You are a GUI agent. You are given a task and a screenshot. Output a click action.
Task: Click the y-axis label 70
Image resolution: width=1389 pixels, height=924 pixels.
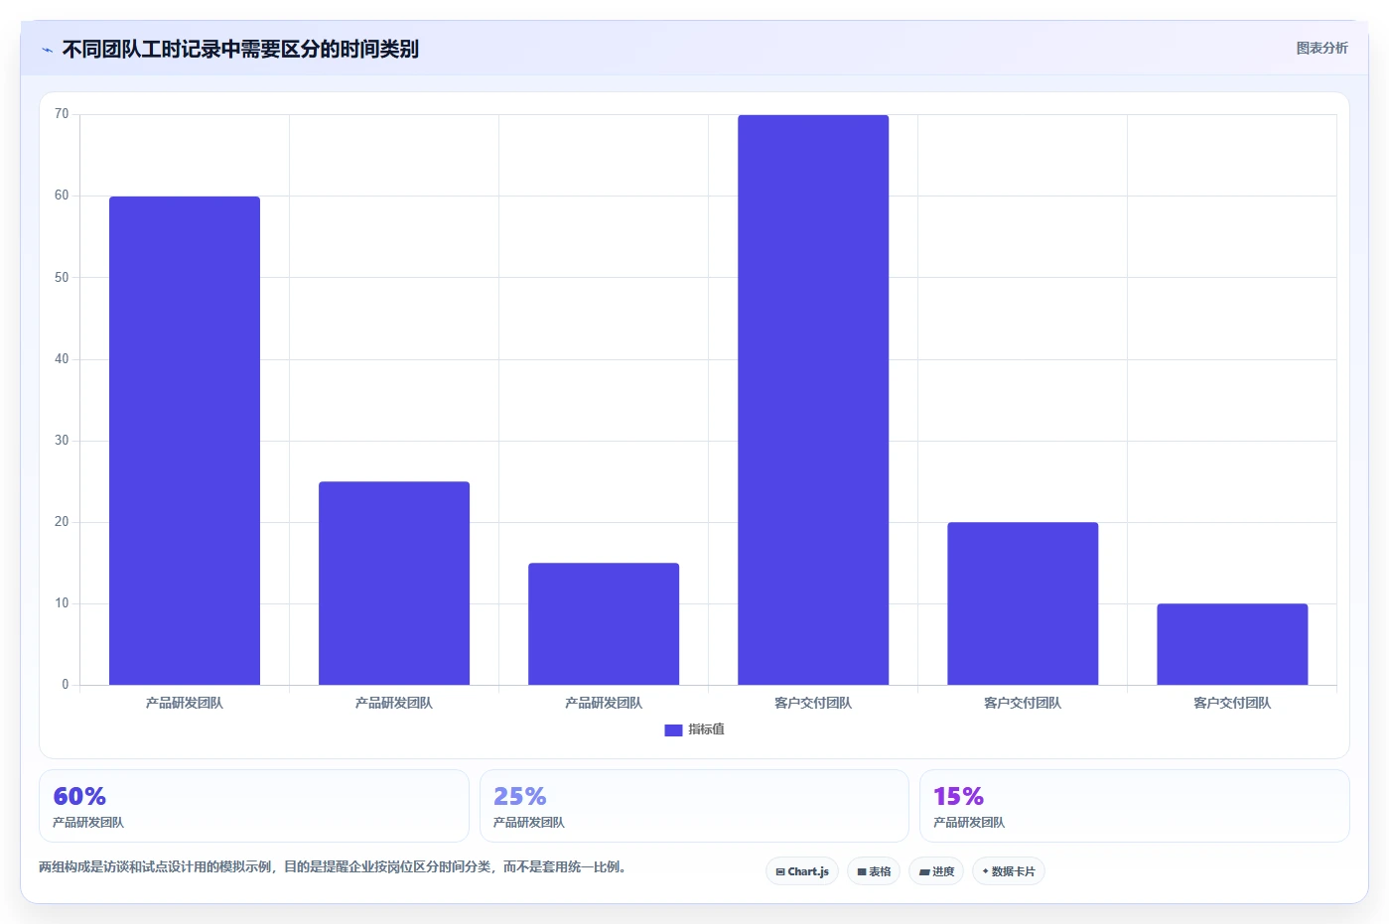(x=62, y=114)
